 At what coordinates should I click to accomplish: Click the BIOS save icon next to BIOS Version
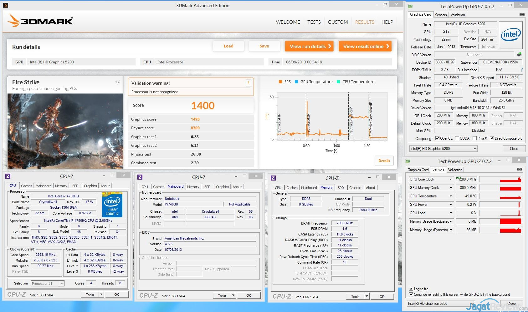(519, 54)
